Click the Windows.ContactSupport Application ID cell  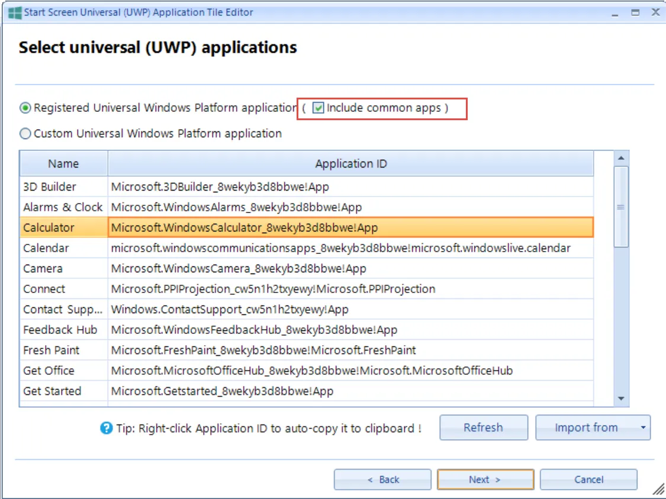click(351, 309)
